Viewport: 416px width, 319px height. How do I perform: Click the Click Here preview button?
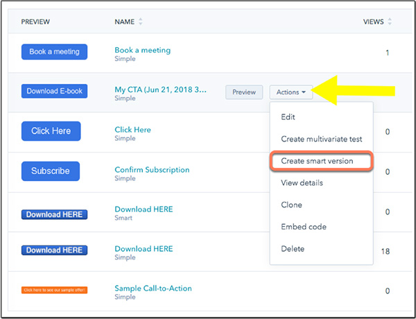coord(51,131)
